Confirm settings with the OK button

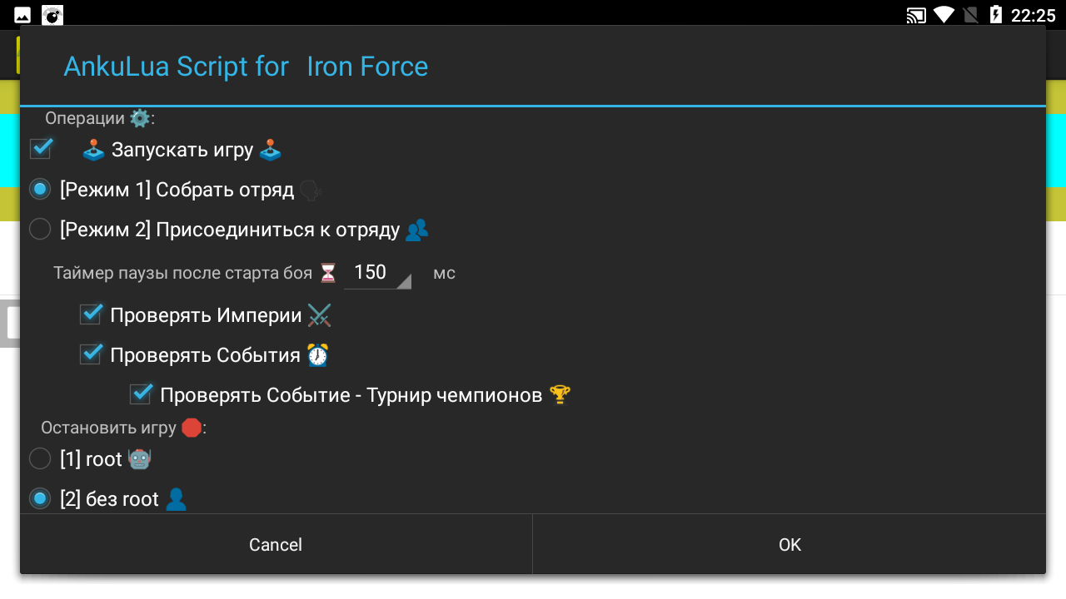tap(789, 545)
